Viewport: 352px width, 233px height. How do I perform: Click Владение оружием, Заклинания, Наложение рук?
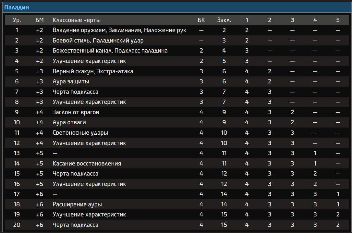119,30
